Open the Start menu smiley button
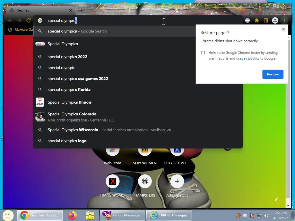Viewport: 295px width, 221px height. coord(8,215)
